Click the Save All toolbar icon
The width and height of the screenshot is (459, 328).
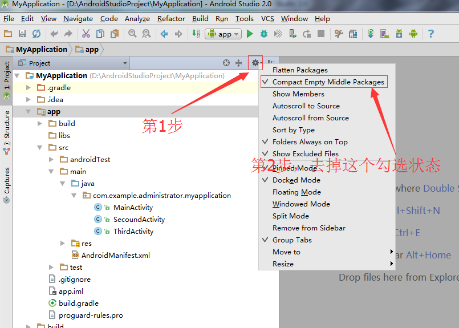pos(22,34)
